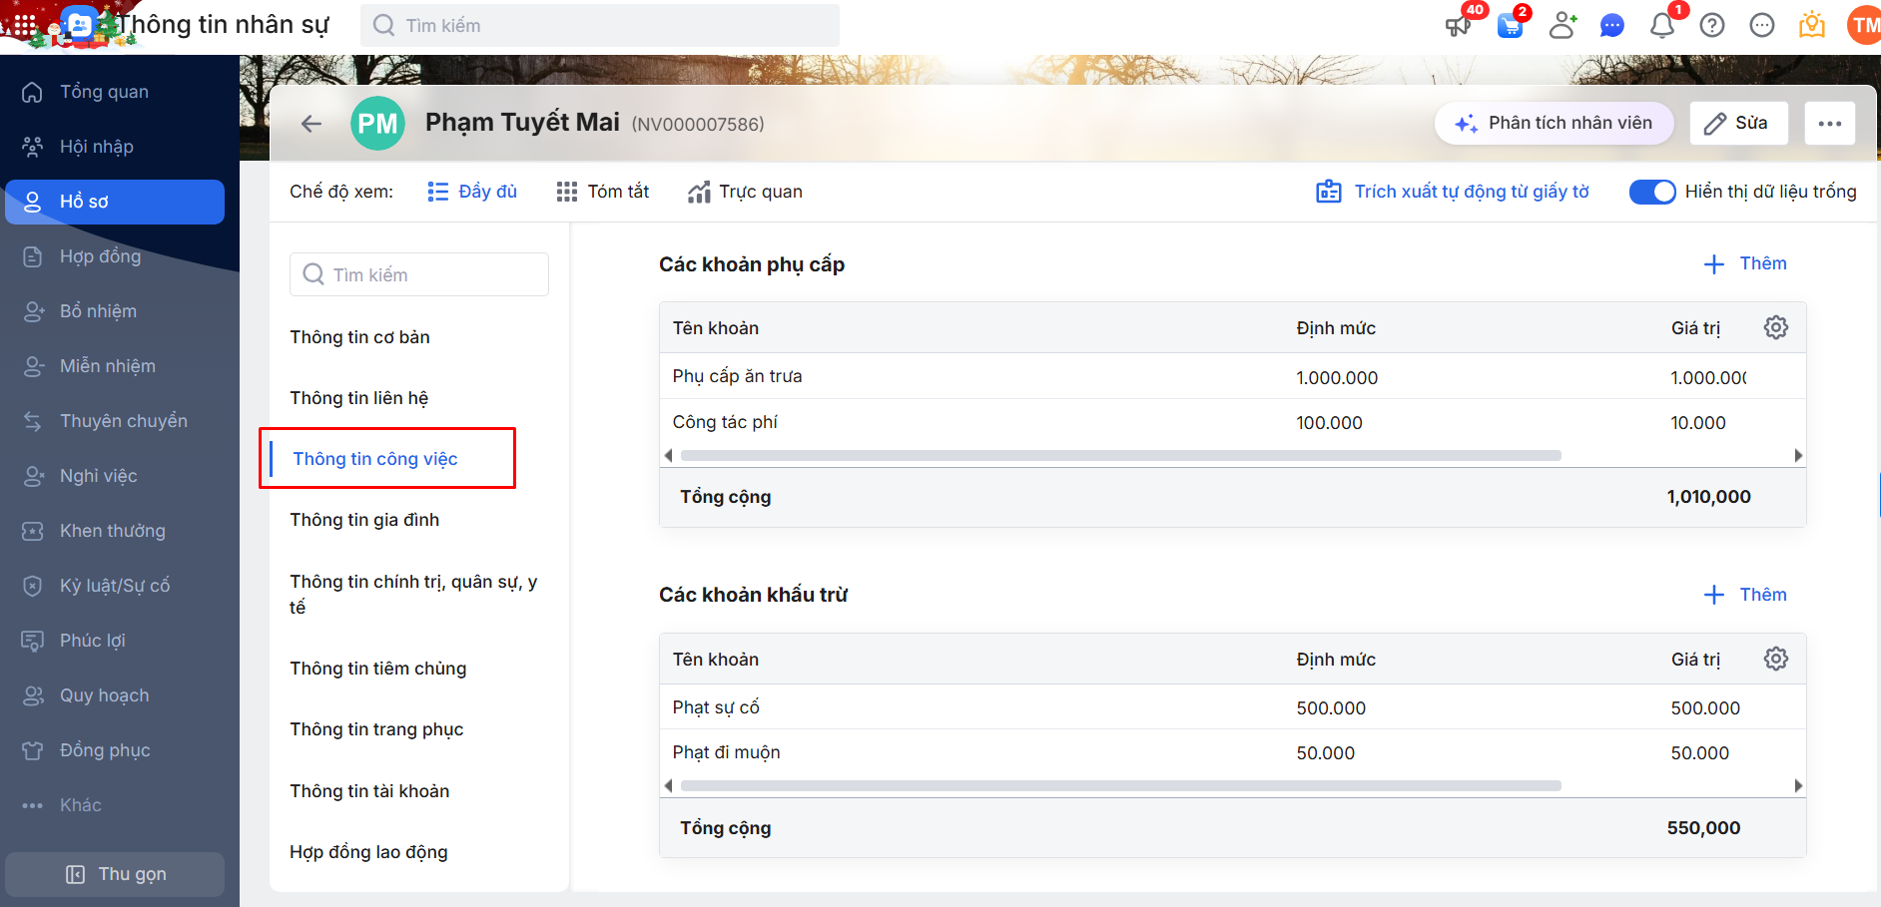
Task: Open the chat messenger icon
Action: pos(1612,25)
